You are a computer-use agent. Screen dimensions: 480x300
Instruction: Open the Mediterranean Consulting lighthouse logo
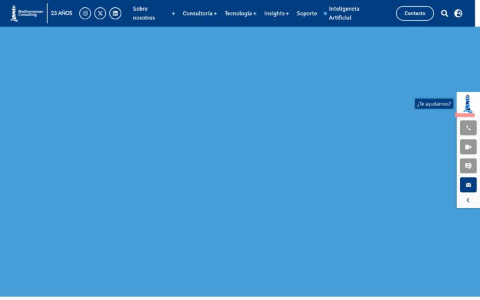[x=27, y=13]
